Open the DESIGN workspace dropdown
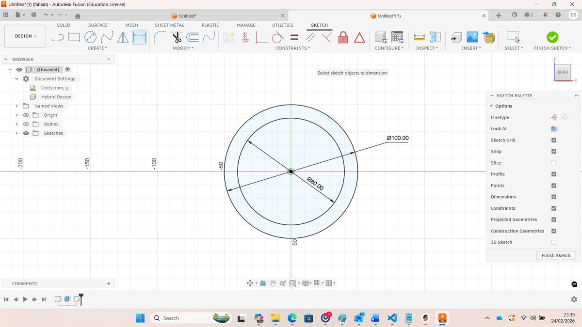The height and width of the screenshot is (327, 582). pyautogui.click(x=25, y=36)
